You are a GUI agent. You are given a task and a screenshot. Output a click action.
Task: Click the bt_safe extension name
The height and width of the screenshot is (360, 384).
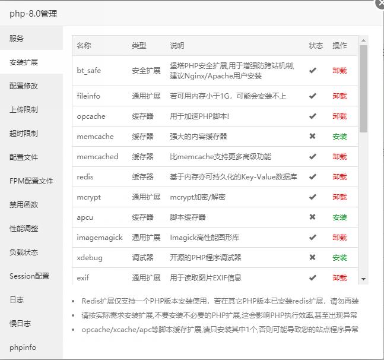point(89,71)
